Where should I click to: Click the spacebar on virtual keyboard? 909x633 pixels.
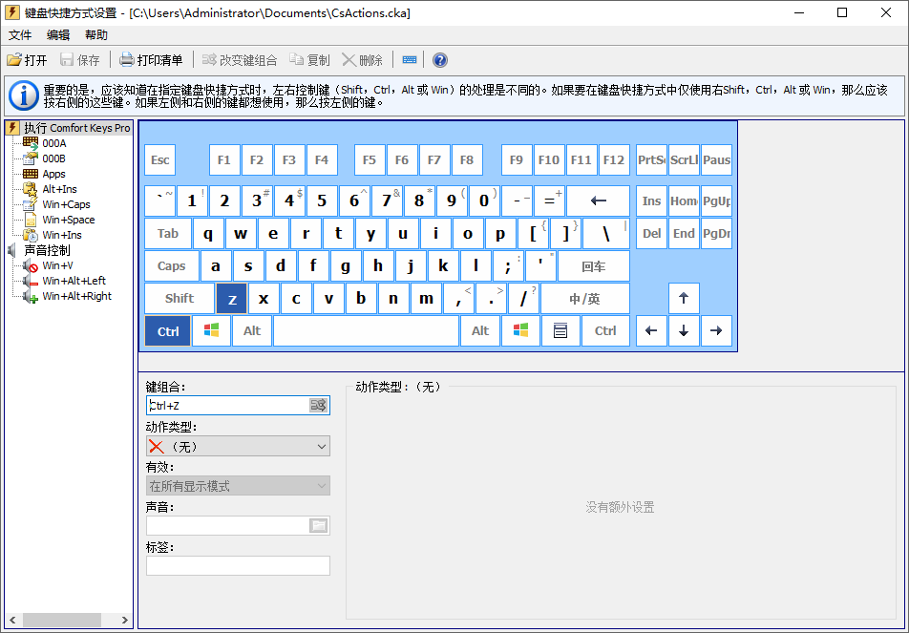pyautogui.click(x=366, y=331)
